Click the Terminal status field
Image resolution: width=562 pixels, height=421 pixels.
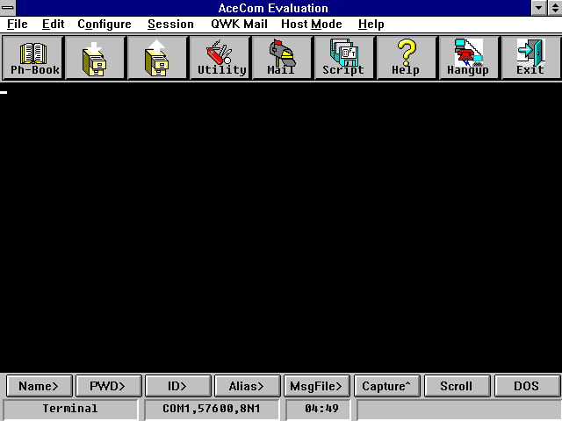(70, 409)
